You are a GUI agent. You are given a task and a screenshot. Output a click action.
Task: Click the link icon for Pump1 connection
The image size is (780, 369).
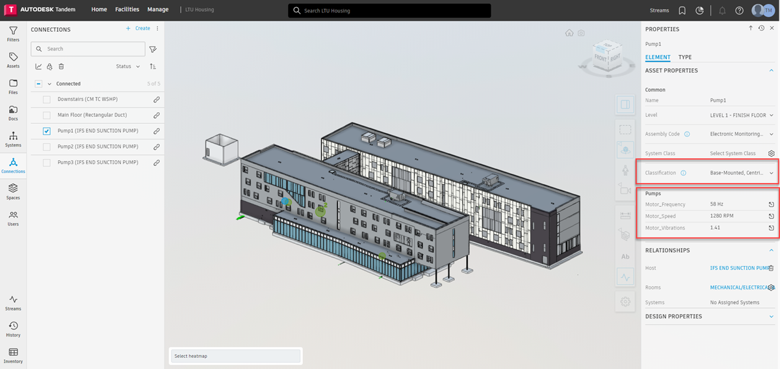pyautogui.click(x=157, y=131)
